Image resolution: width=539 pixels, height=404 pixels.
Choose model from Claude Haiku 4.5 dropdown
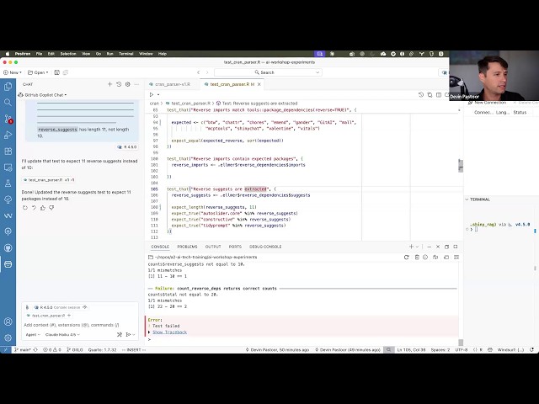[62, 335]
